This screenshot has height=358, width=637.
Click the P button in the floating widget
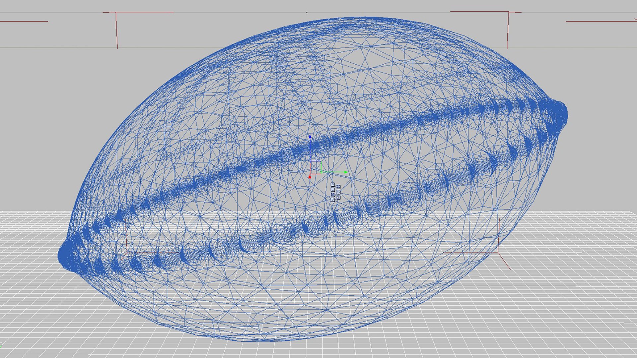[x=333, y=185]
